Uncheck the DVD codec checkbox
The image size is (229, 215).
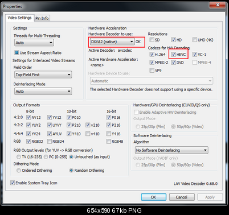[173, 63]
